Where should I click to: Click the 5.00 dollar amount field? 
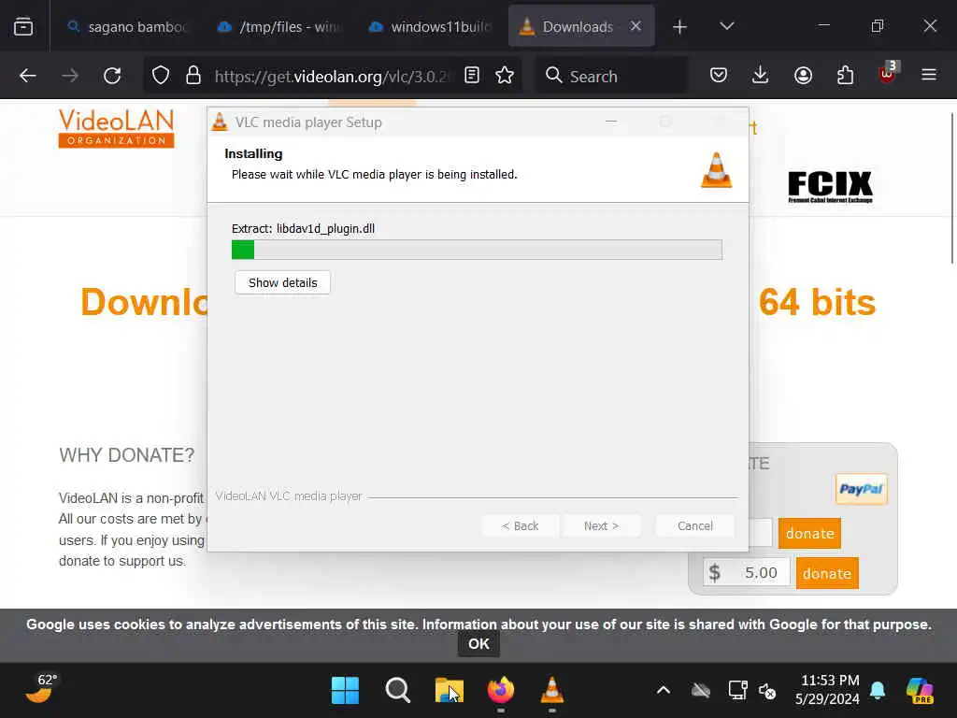pyautogui.click(x=747, y=573)
